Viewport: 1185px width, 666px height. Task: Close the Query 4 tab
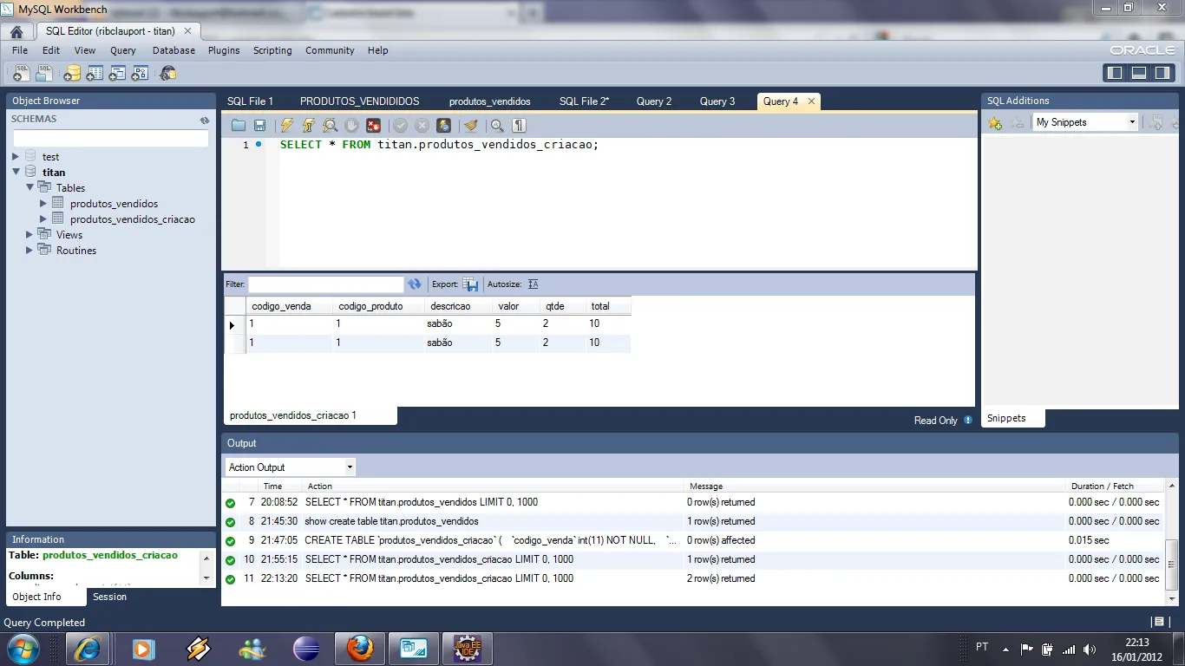point(812,101)
